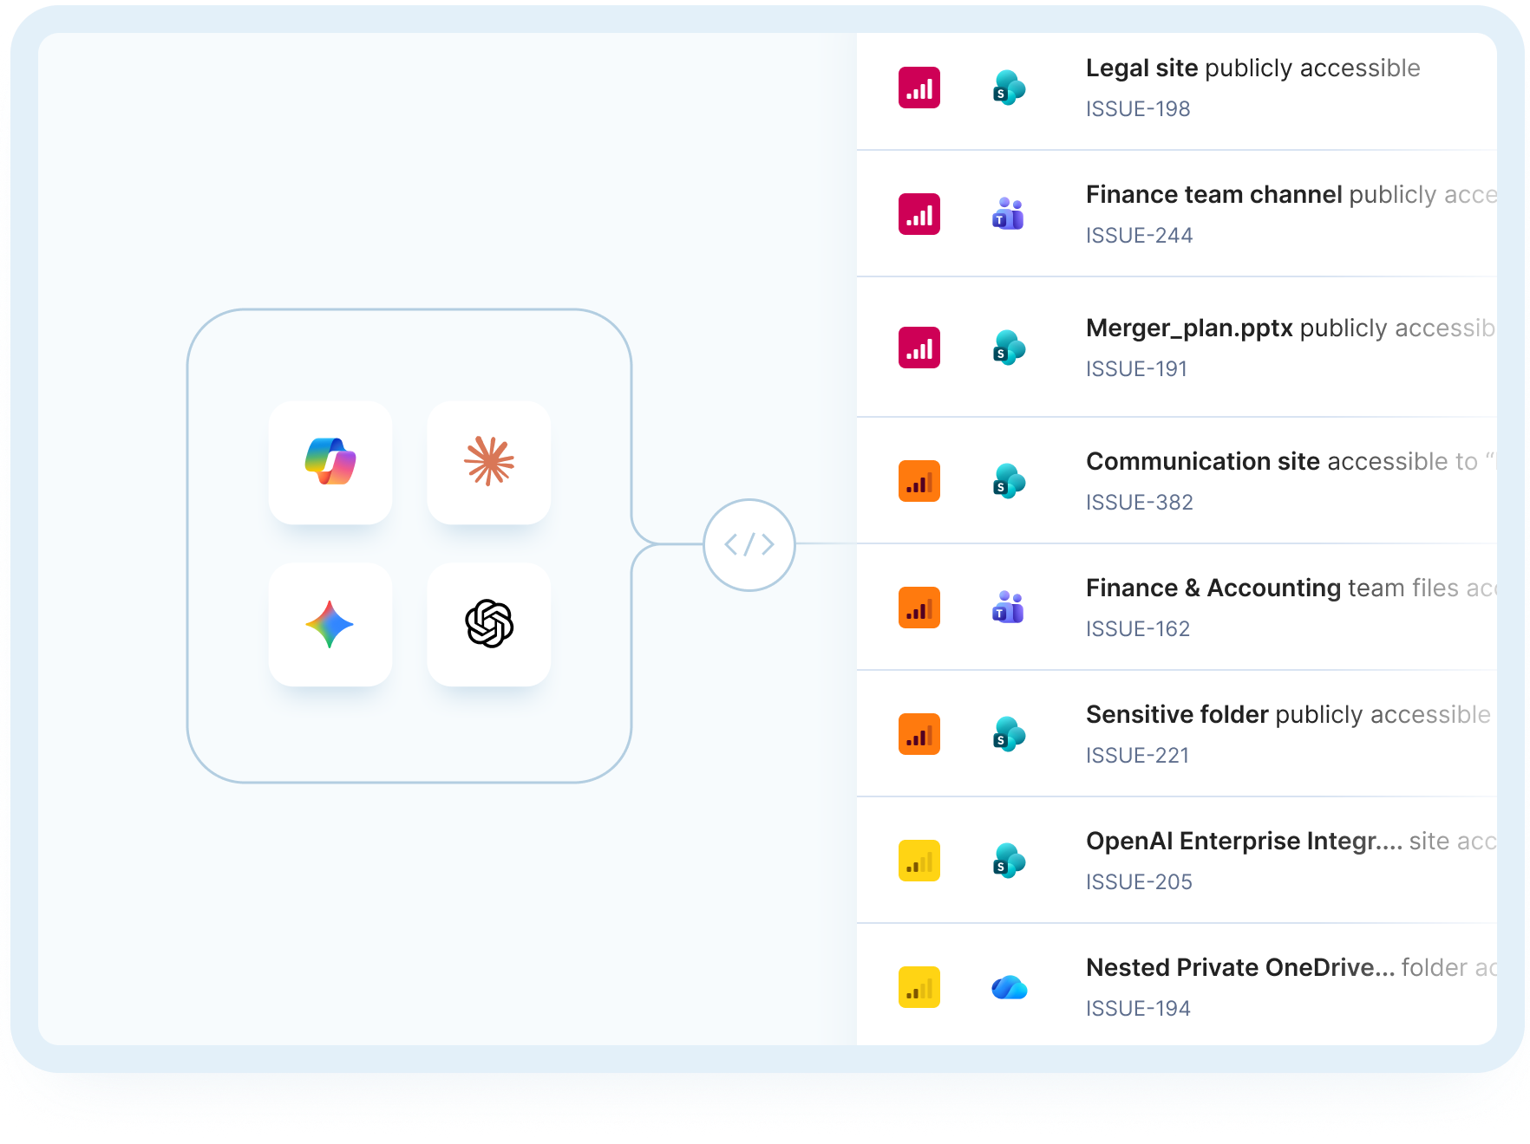This screenshot has width=1530, height=1144.
Task: Click the Google Gemini sparkle tile
Action: (330, 624)
